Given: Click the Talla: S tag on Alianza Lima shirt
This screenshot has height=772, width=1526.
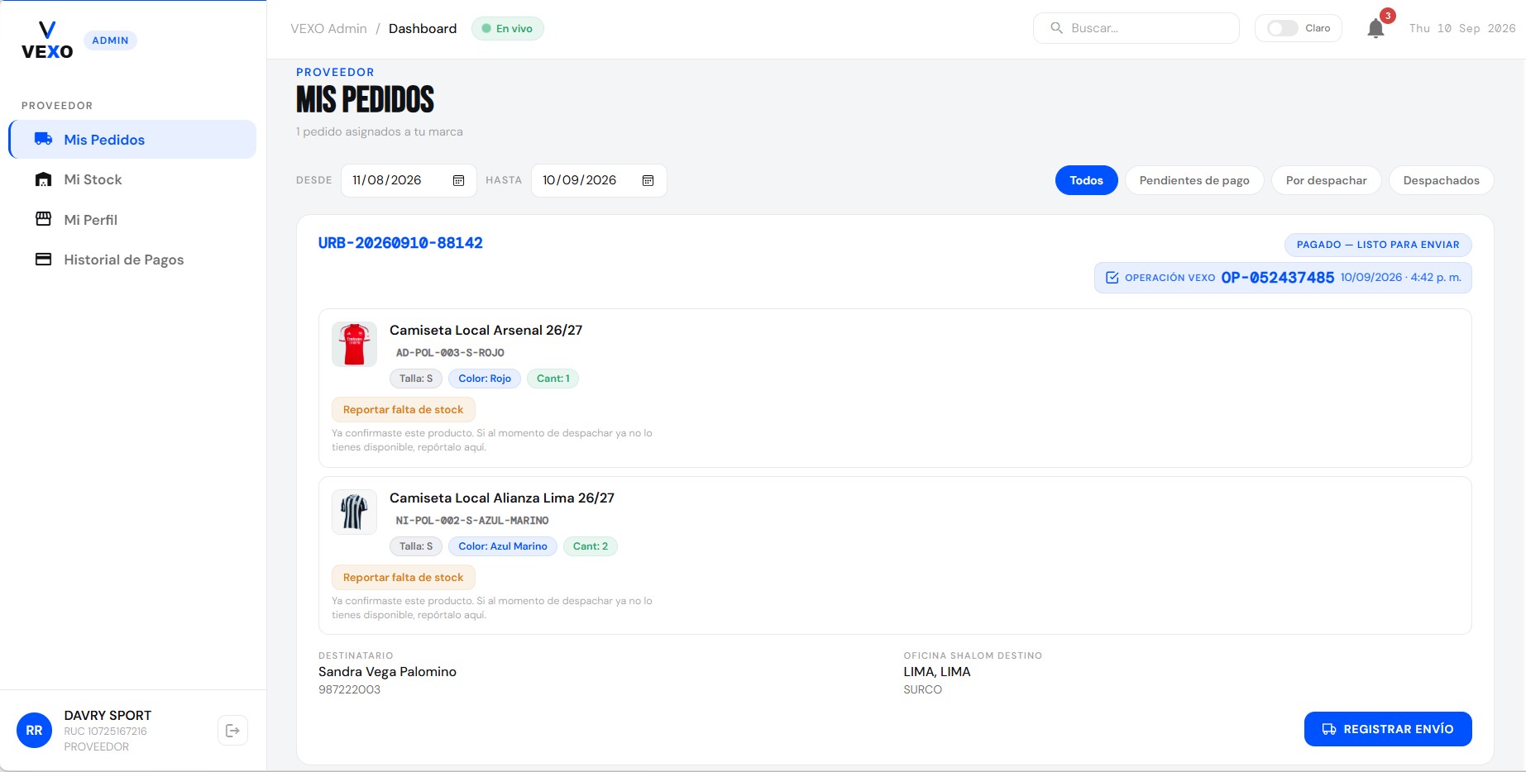Looking at the screenshot, I should click(x=416, y=546).
